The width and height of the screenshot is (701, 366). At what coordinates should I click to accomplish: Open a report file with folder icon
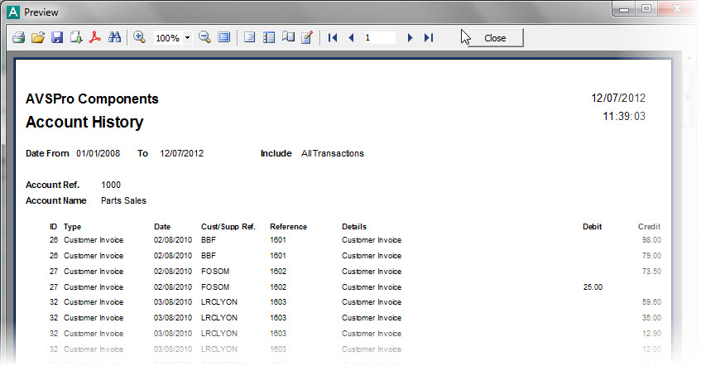pos(37,38)
